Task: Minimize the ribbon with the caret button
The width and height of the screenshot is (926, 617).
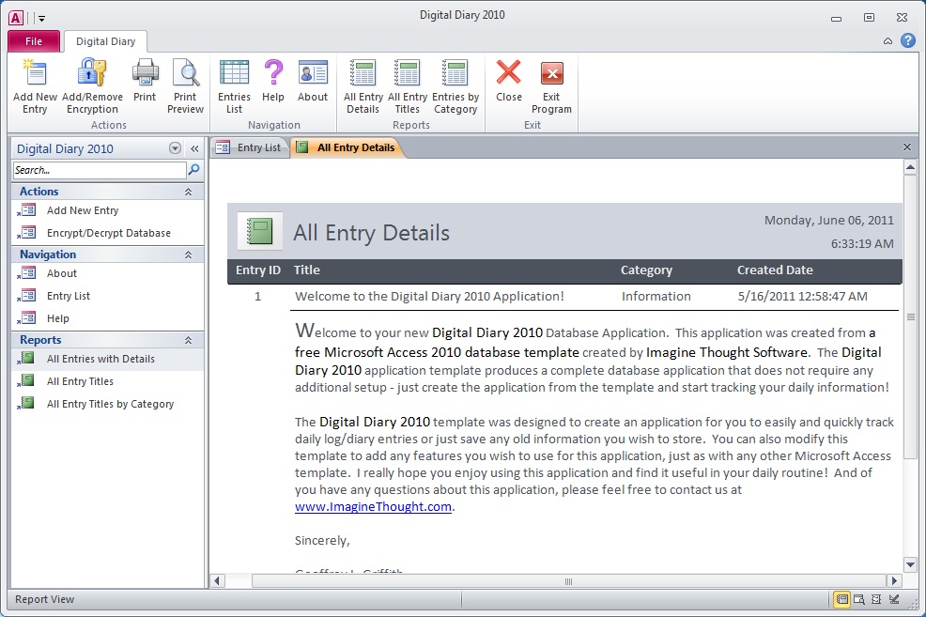Action: click(x=887, y=40)
